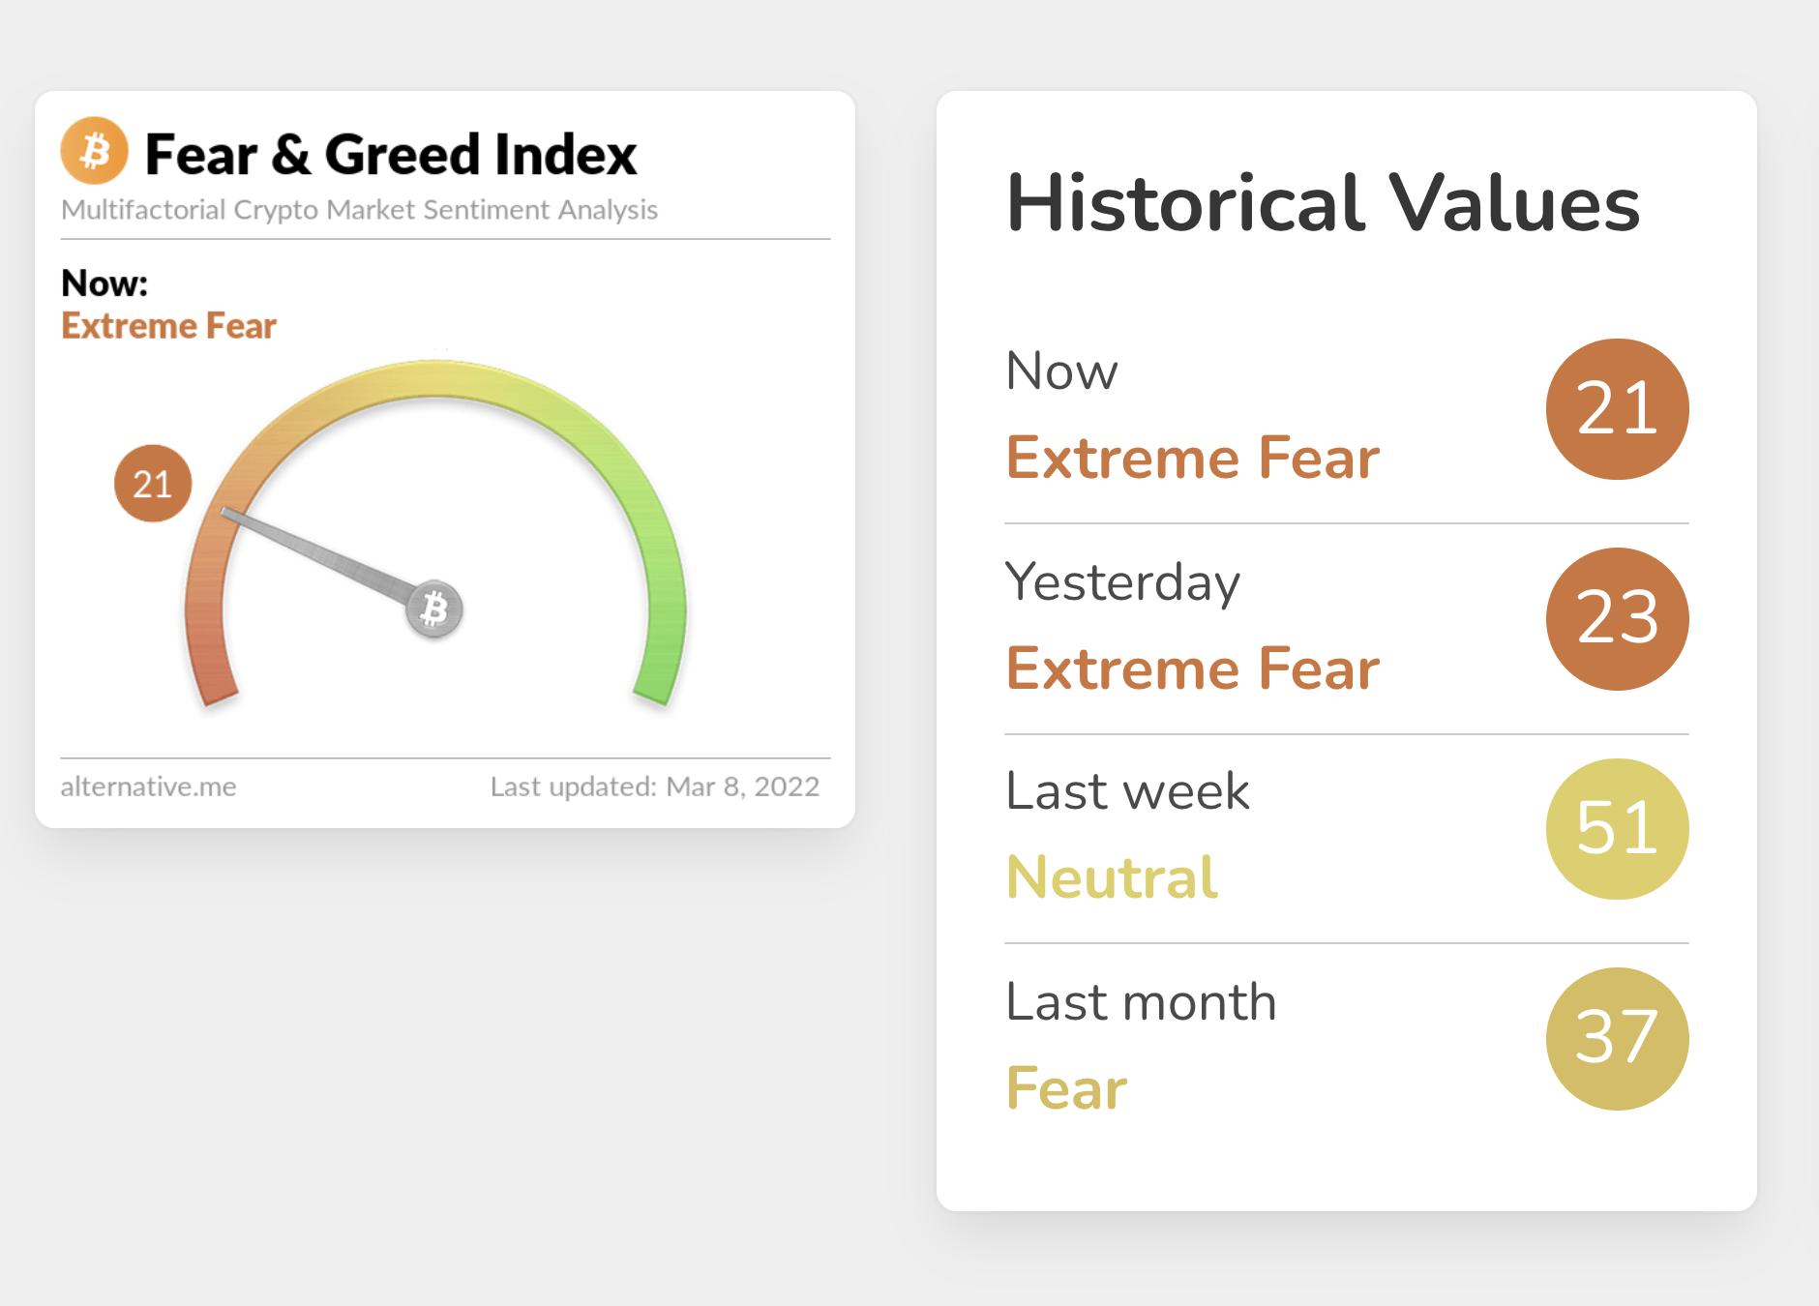Open the alternative.me source link
1819x1306 pixels.
click(x=148, y=787)
